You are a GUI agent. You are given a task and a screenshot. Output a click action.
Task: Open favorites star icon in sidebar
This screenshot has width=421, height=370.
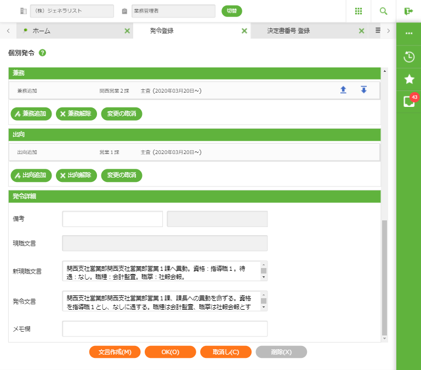[408, 79]
